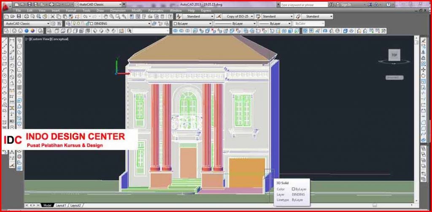This screenshot has width=432, height=212.
Task: Click the Make Object's Layer Current icon
Action: [x=154, y=24]
